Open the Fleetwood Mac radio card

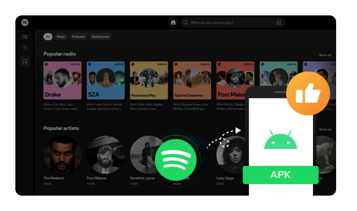(x=149, y=80)
